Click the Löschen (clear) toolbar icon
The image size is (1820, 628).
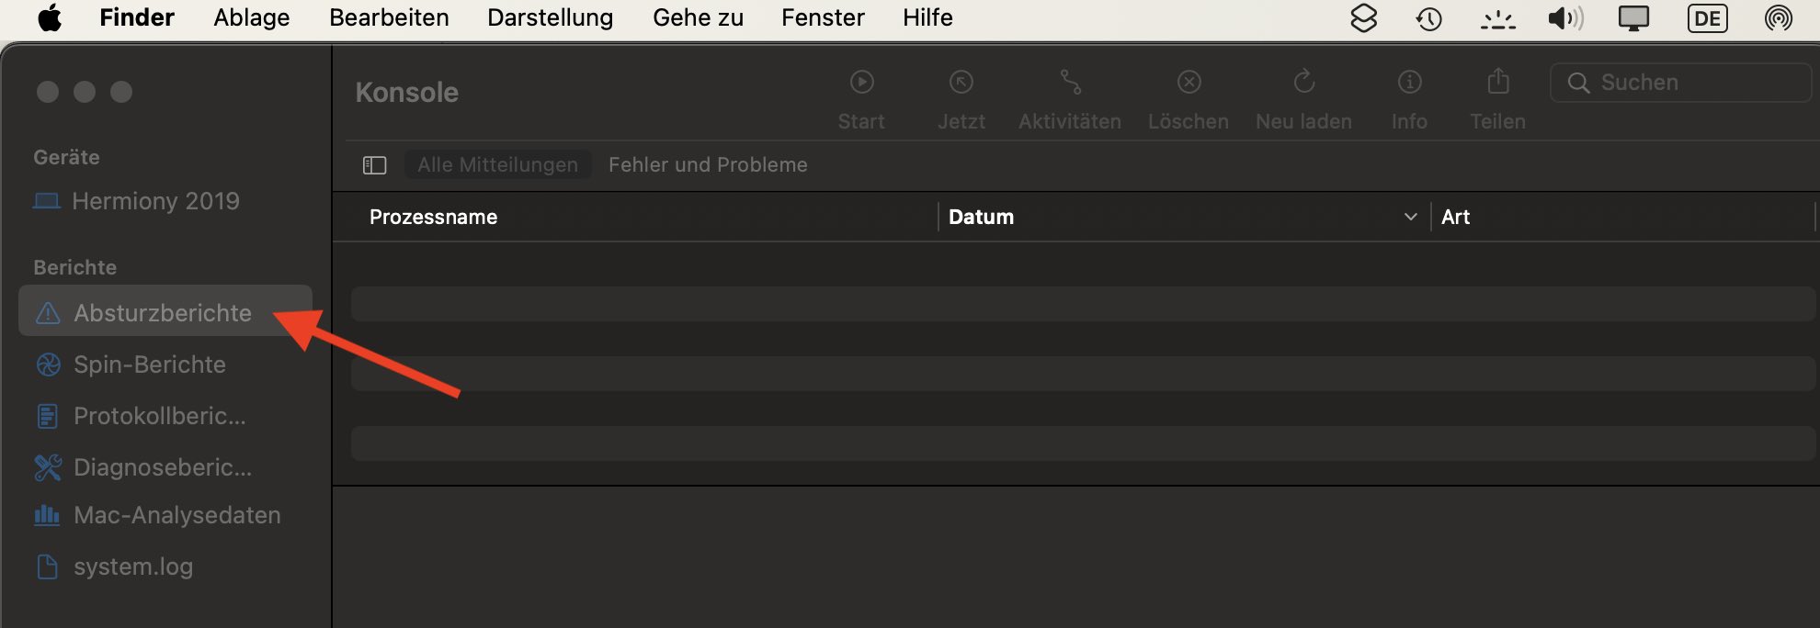[1189, 83]
